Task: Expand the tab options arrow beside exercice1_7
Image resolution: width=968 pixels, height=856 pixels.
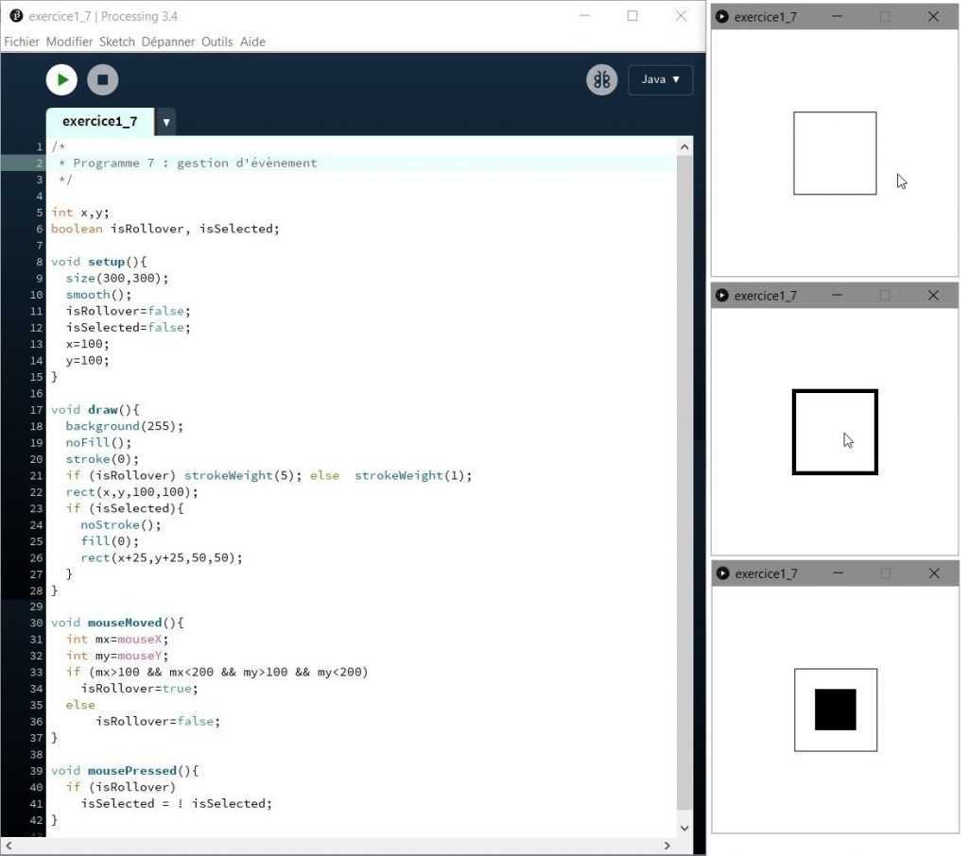Action: coord(165,122)
